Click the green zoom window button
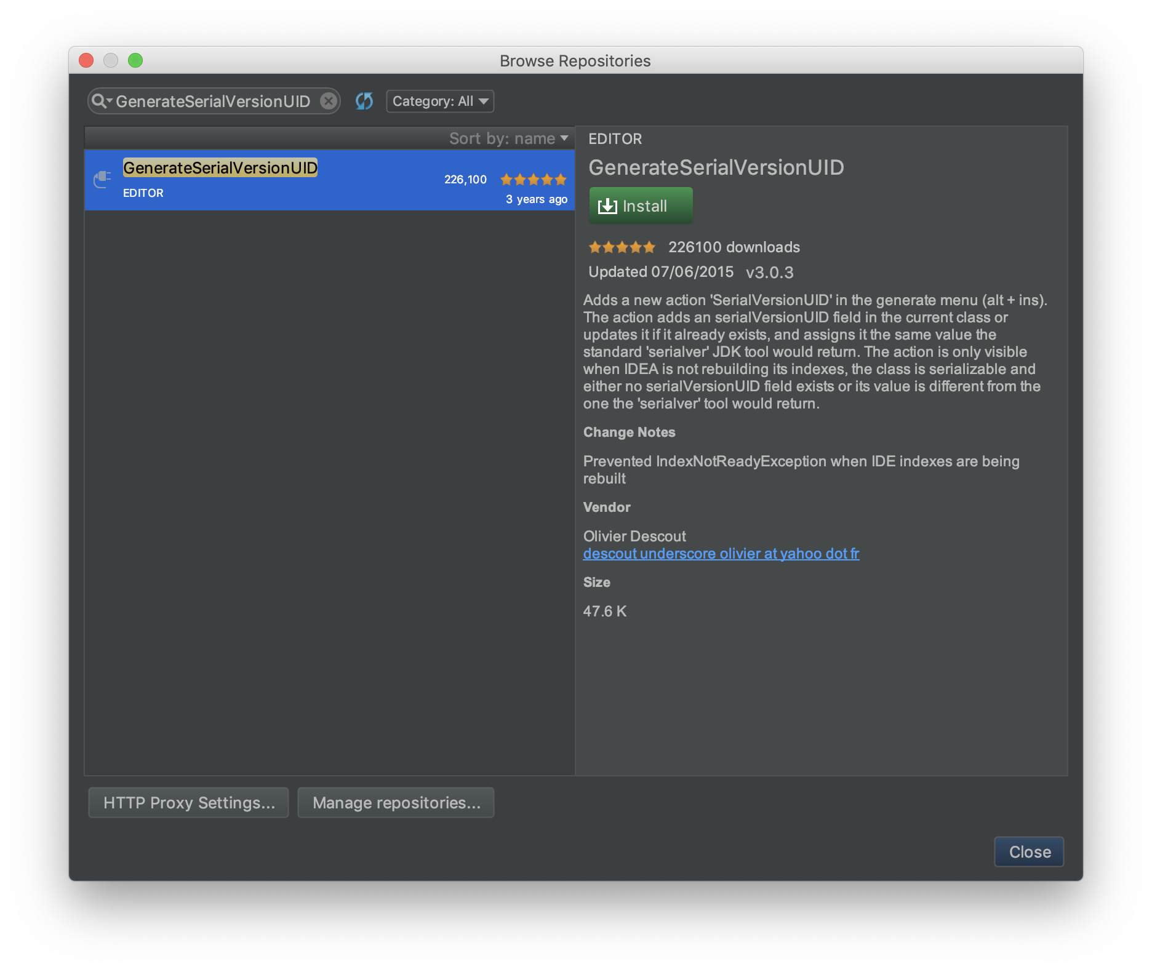This screenshot has width=1152, height=972. pos(135,60)
